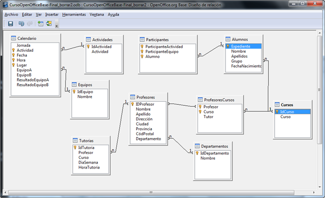Click the horizontal scrollbar right arrow
This screenshot has height=198, width=325.
pos(314,192)
